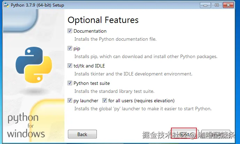Viewport: 240px width, 144px height.
Task: Click the 'Installs the Python documentation file' description
Action: (x=115, y=39)
